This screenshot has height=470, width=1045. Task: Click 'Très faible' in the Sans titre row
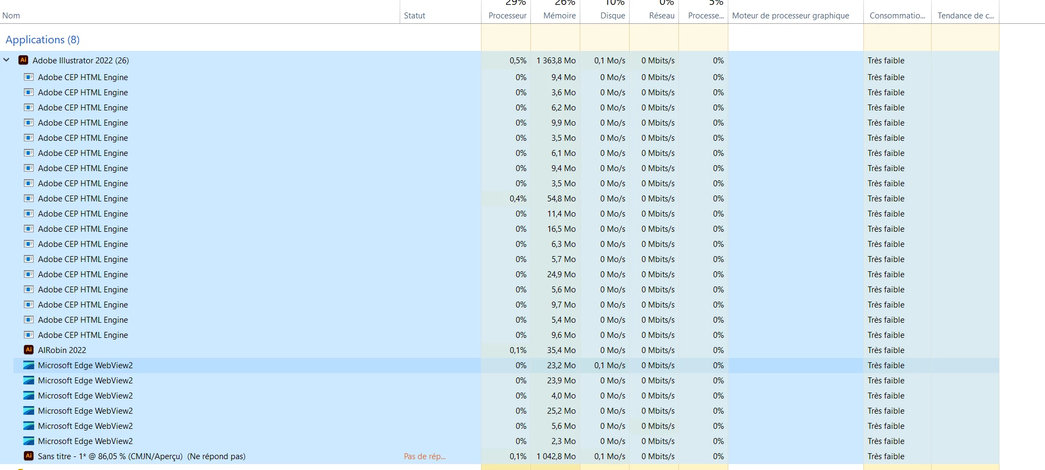(886, 456)
